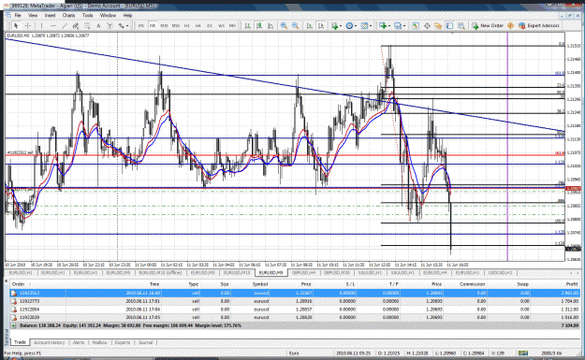Click the New Order button
The height and width of the screenshot is (360, 585).
pos(488,26)
